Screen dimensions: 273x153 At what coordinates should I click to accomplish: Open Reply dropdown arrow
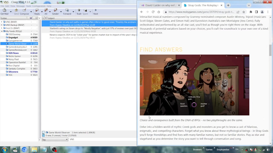pos(42,12)
